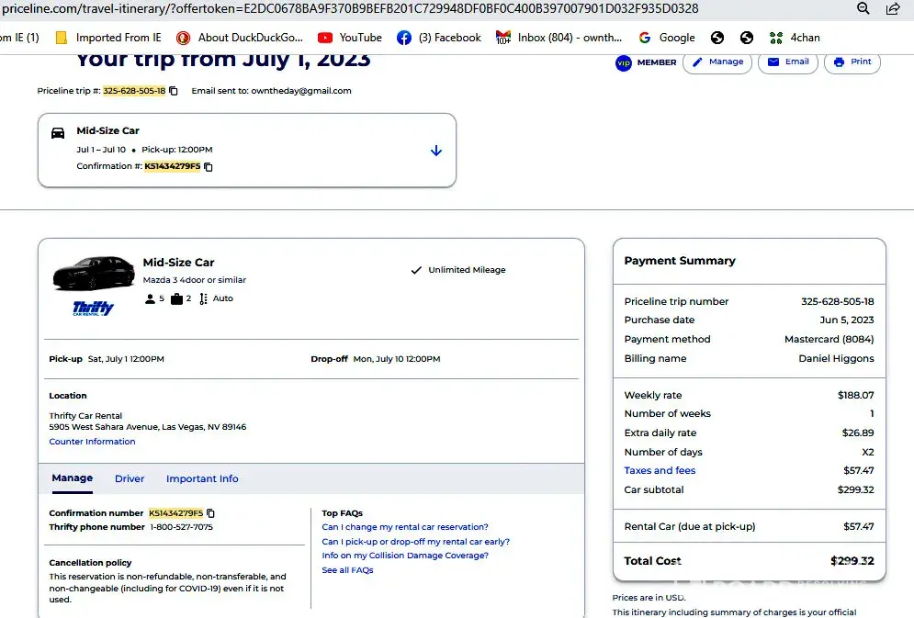Open the About DuckDuckGo bookmark
This screenshot has height=618, width=914.
[240, 38]
